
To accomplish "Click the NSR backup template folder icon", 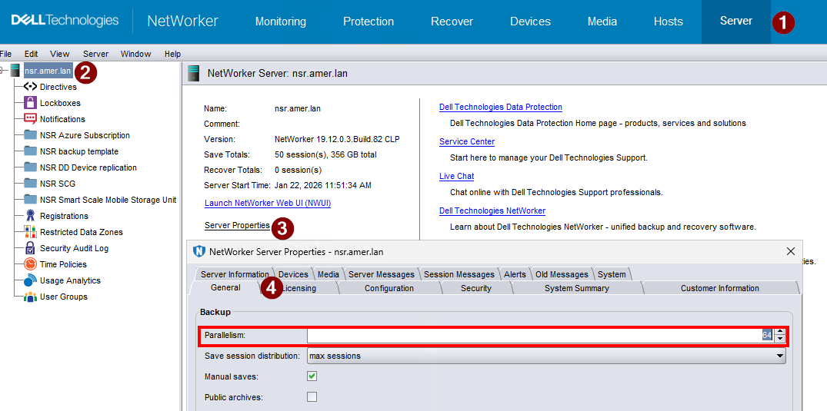I will [30, 151].
